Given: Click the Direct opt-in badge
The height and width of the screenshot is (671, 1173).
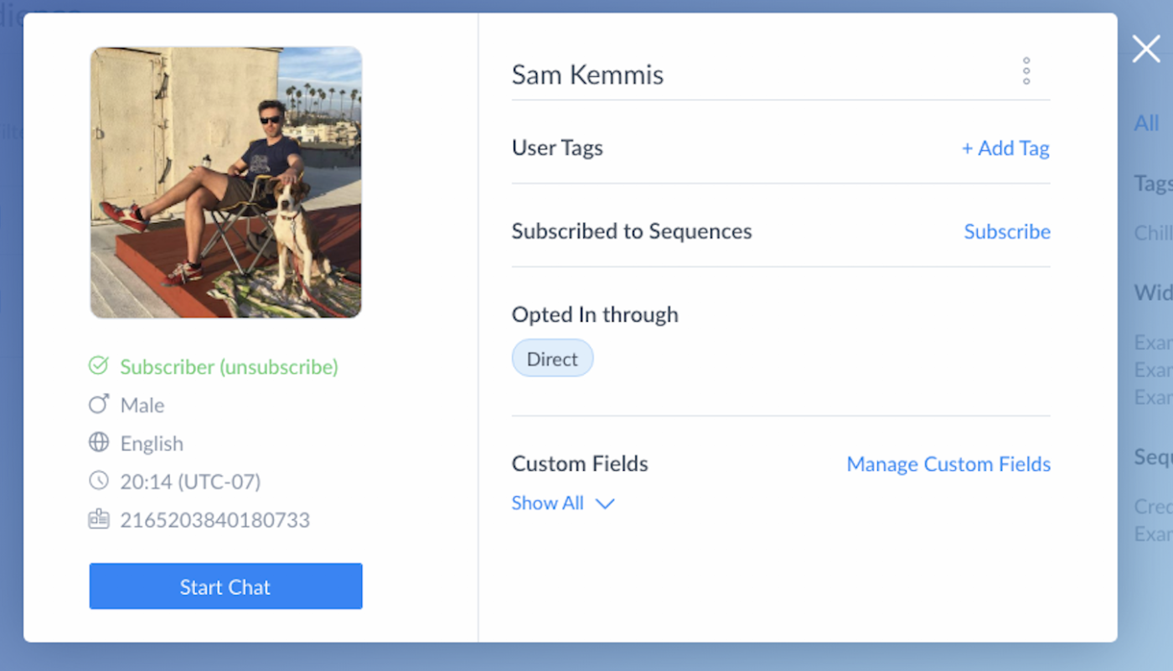Looking at the screenshot, I should pos(552,359).
